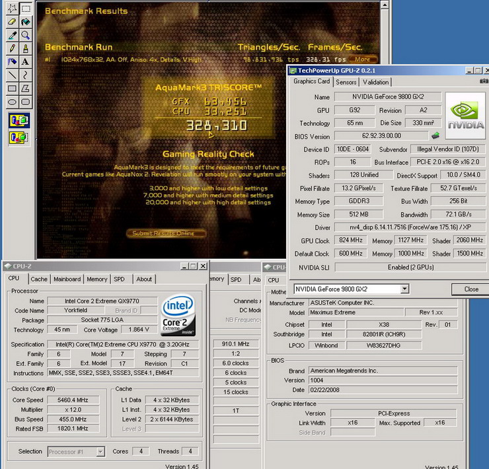Image resolution: width=489 pixels, height=469 pixels.
Task: Click the Maximus Extreme model field
Action: [x=356, y=312]
